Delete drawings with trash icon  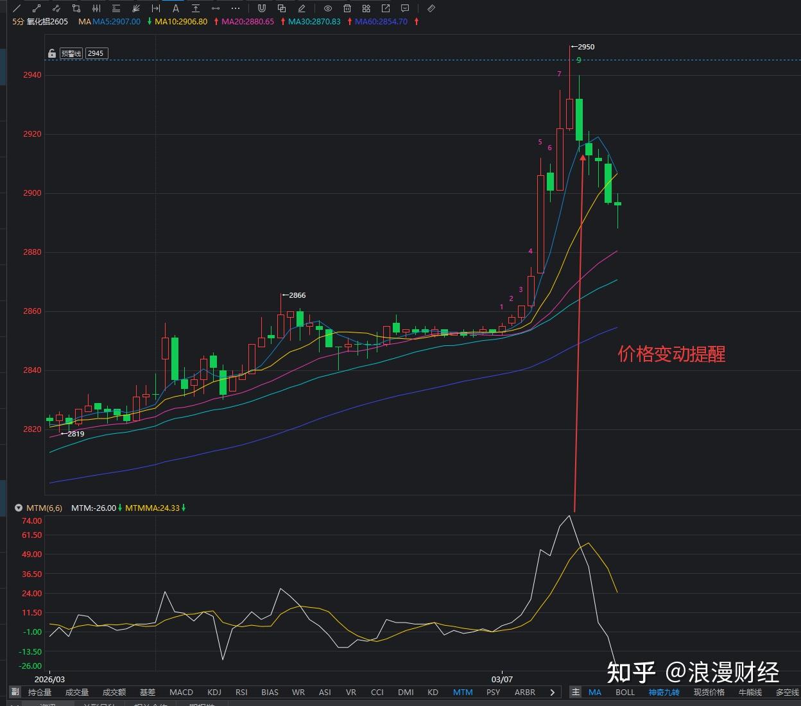coord(347,8)
